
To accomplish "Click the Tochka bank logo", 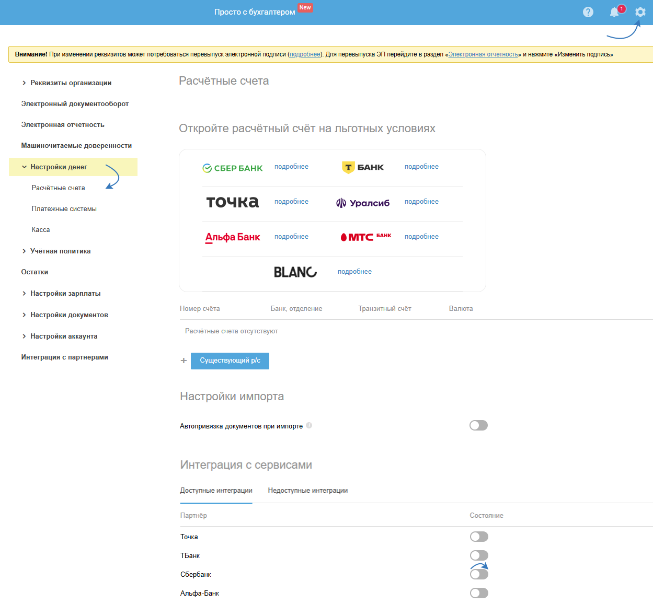I will [x=233, y=202].
